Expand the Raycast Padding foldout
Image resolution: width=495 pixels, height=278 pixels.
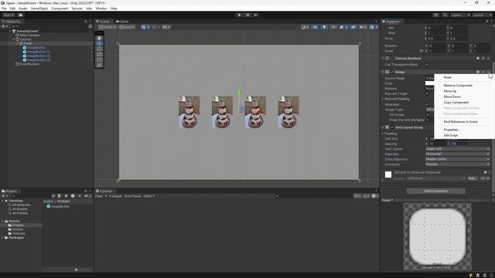point(383,99)
